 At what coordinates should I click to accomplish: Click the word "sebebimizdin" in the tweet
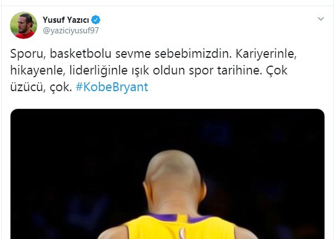pos(193,53)
